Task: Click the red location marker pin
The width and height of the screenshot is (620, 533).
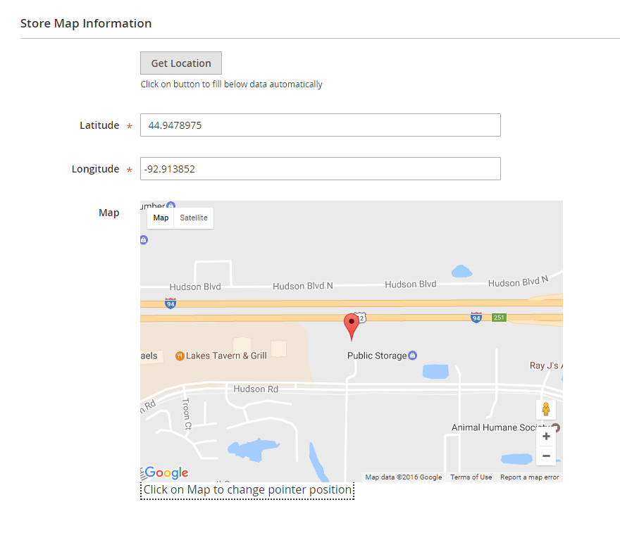Action: 351,325
